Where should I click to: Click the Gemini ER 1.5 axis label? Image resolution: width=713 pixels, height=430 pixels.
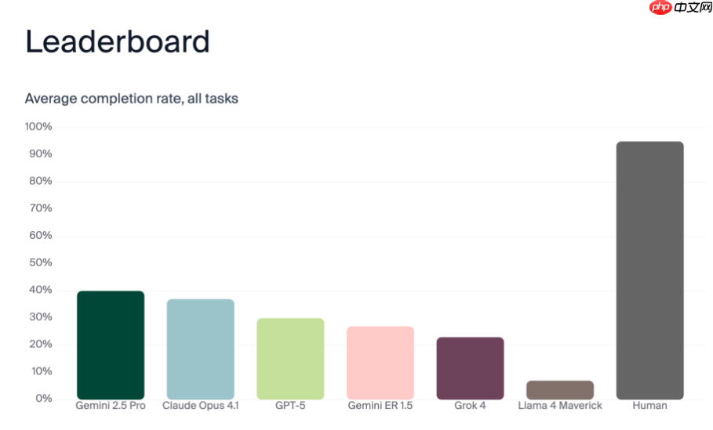(380, 406)
